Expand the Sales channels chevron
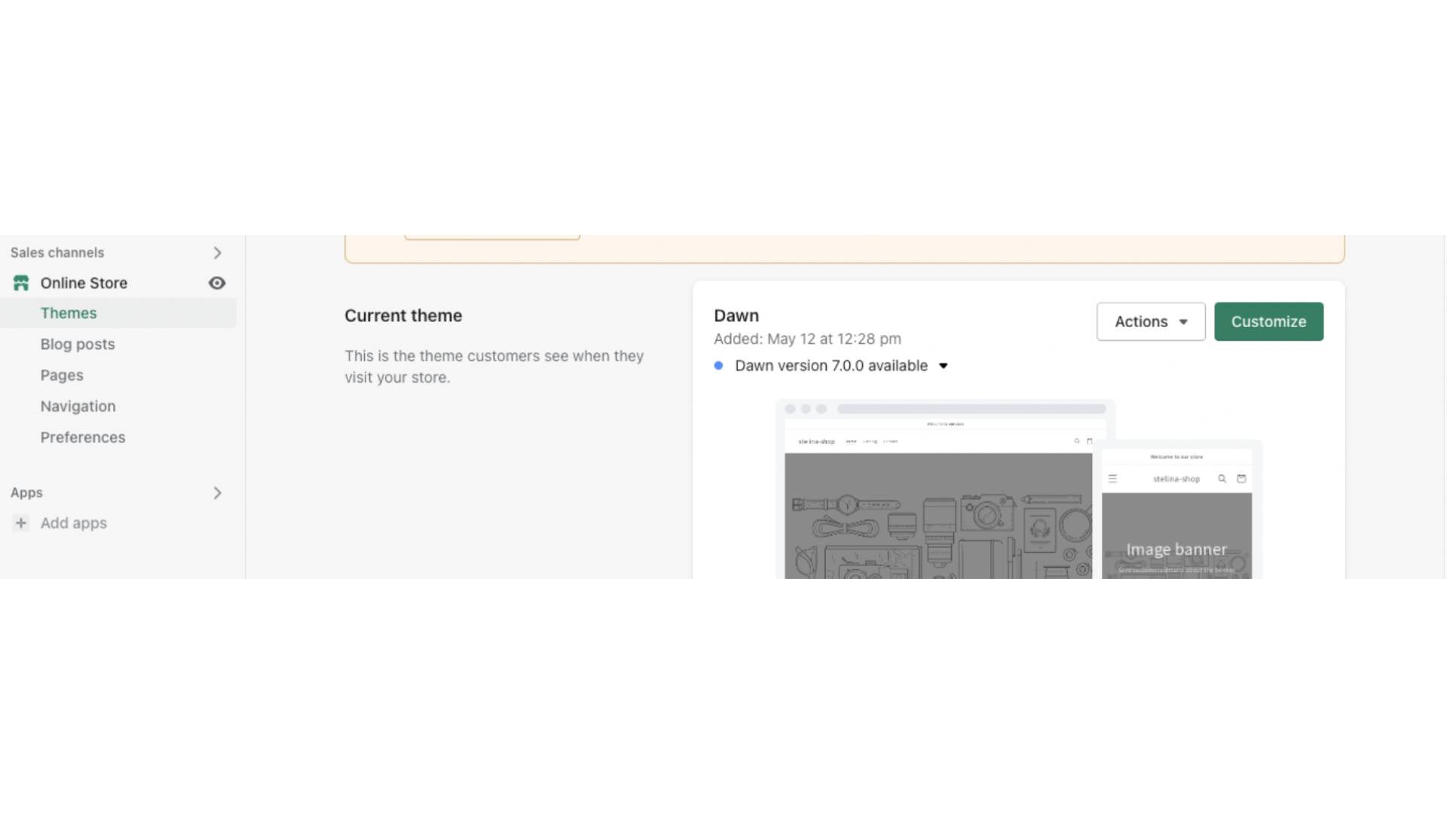The width and height of the screenshot is (1447, 814). coord(217,252)
